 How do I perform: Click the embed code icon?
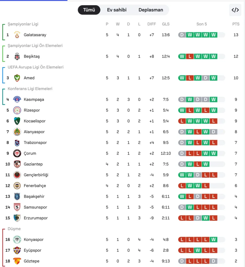[235, 10]
